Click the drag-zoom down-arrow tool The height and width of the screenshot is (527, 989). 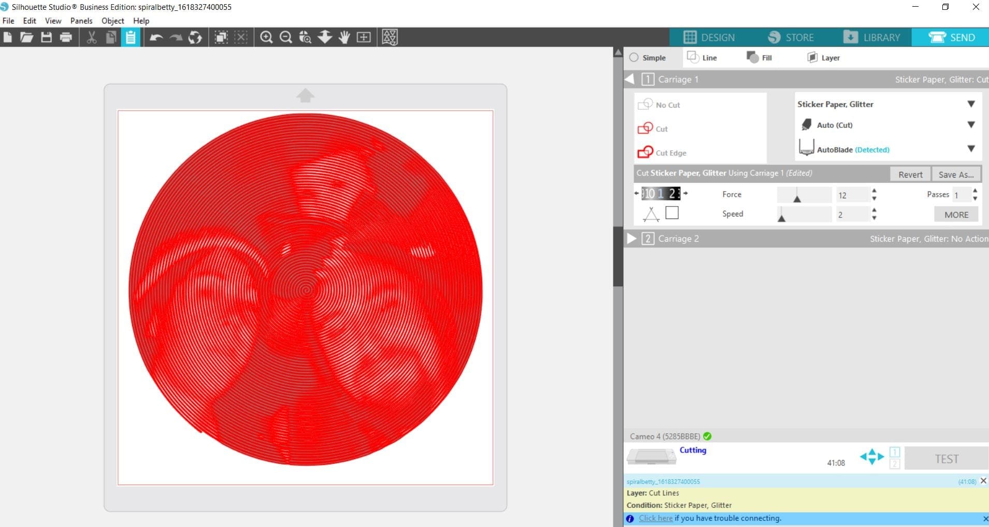[x=325, y=37]
